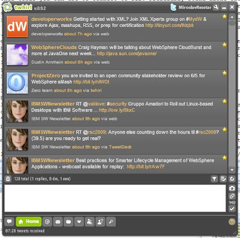The height and width of the screenshot is (238, 240).
Task: Click the TweetDeck source link
Action: click(x=120, y=147)
